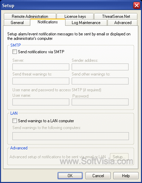Open the License keys tab

[x=75, y=16]
